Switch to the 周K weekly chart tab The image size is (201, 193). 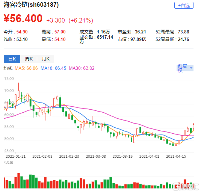coord(29,59)
